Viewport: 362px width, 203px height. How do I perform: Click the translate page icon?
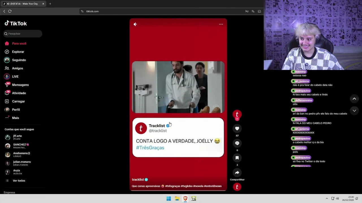click(253, 11)
